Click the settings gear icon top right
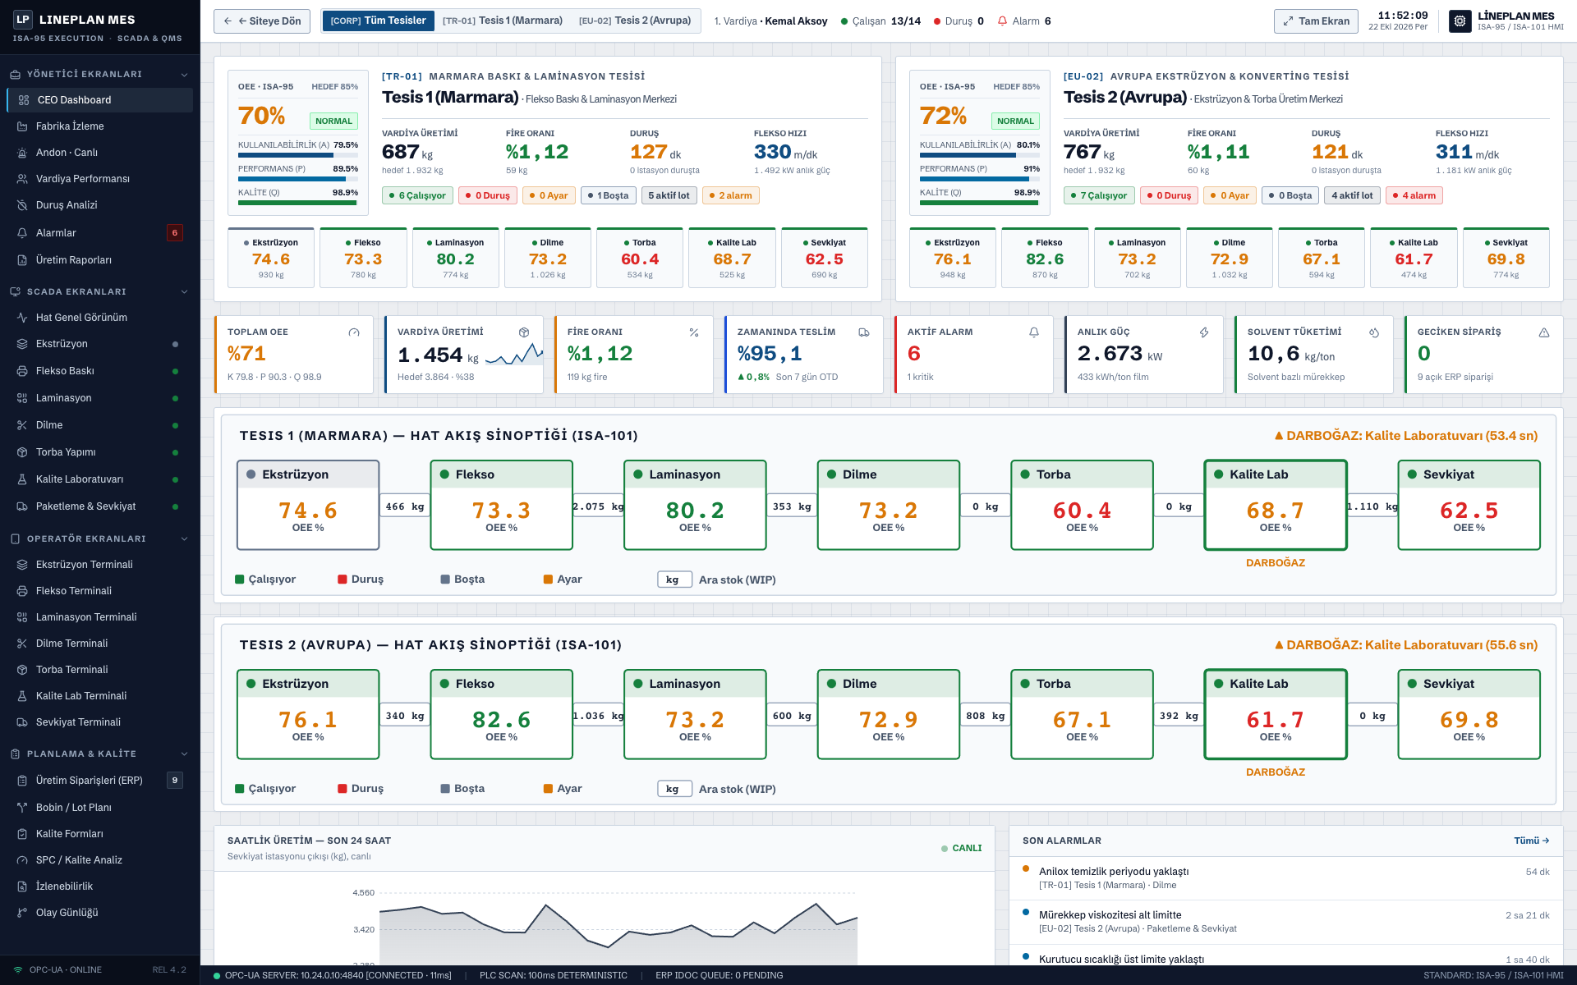The image size is (1577, 985). [x=1460, y=21]
